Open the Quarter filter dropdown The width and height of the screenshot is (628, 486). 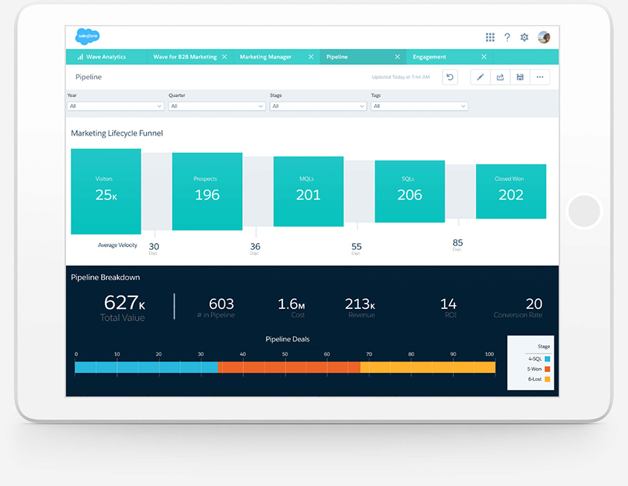pyautogui.click(x=217, y=106)
